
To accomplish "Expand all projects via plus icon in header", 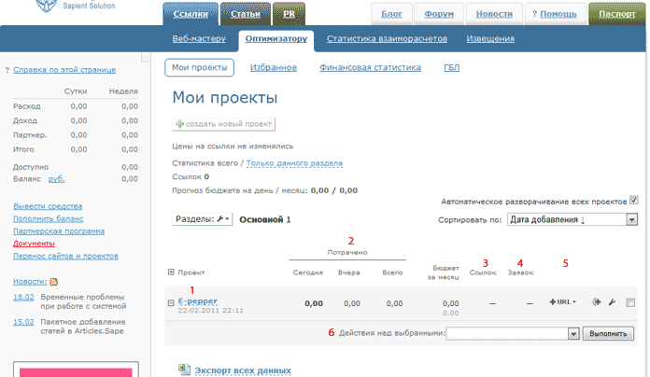I will point(170,272).
